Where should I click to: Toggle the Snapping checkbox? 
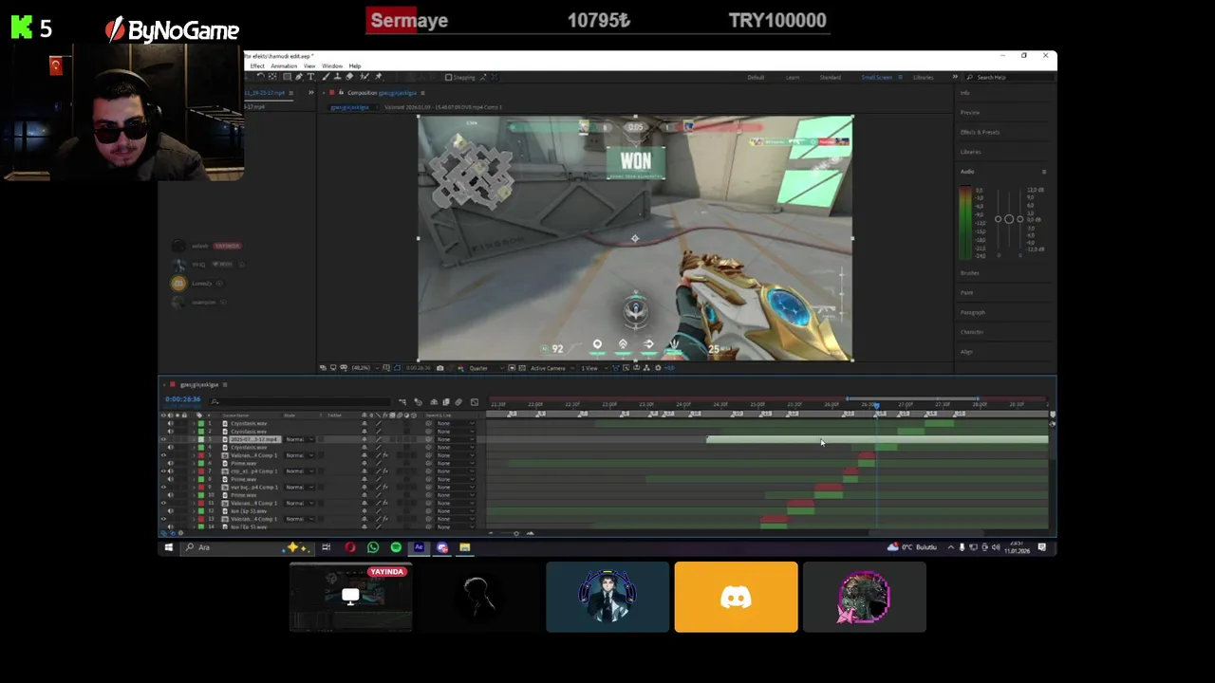tap(448, 77)
